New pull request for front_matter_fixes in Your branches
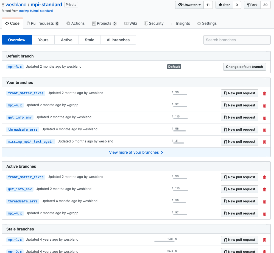 point(240,93)
